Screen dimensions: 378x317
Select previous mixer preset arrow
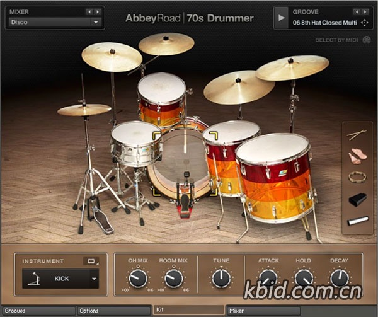coord(89,12)
